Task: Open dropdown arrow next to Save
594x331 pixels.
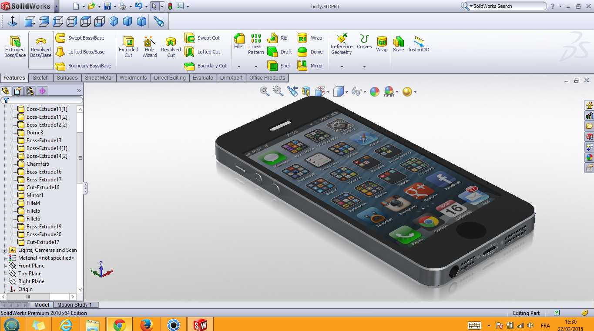Action: (115, 7)
